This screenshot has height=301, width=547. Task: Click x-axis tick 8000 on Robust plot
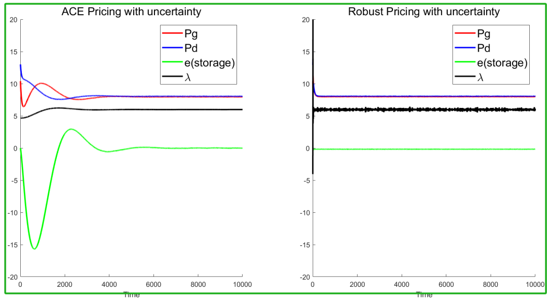(490, 285)
